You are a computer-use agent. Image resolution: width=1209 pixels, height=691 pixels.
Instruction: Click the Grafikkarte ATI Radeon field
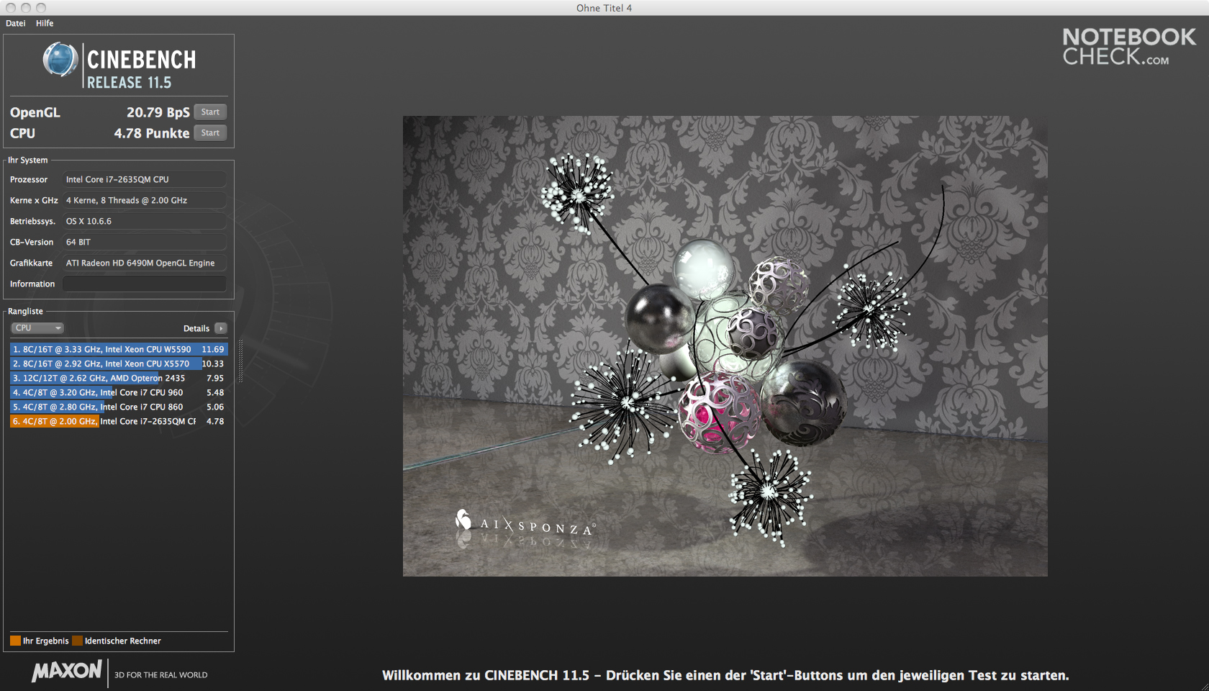click(x=144, y=263)
